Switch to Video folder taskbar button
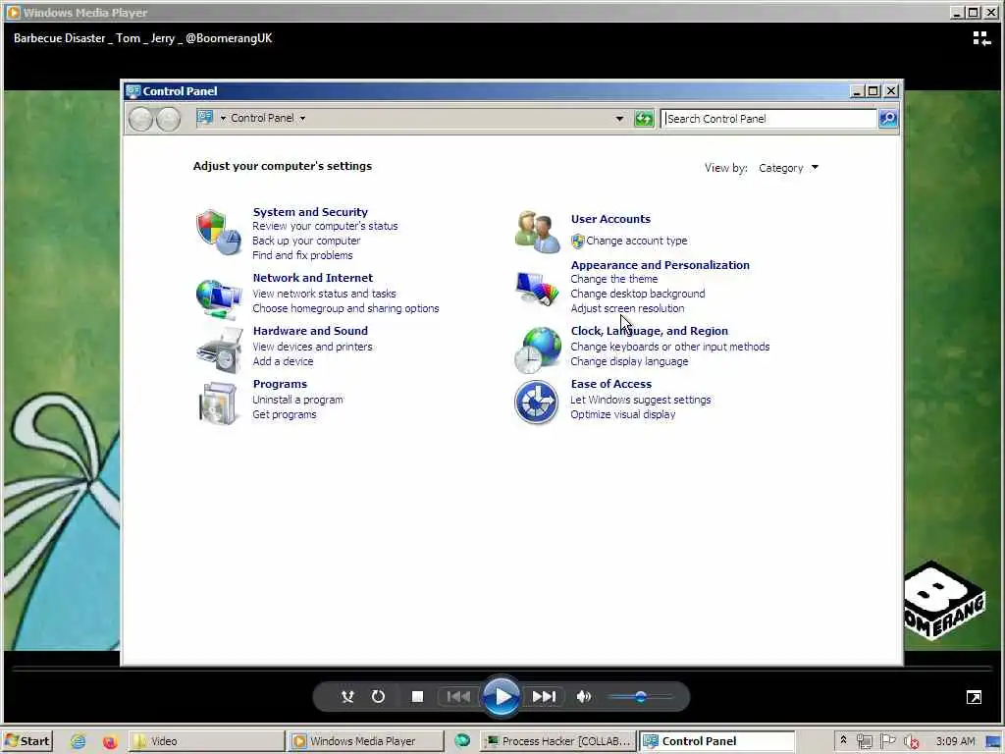 click(206, 741)
